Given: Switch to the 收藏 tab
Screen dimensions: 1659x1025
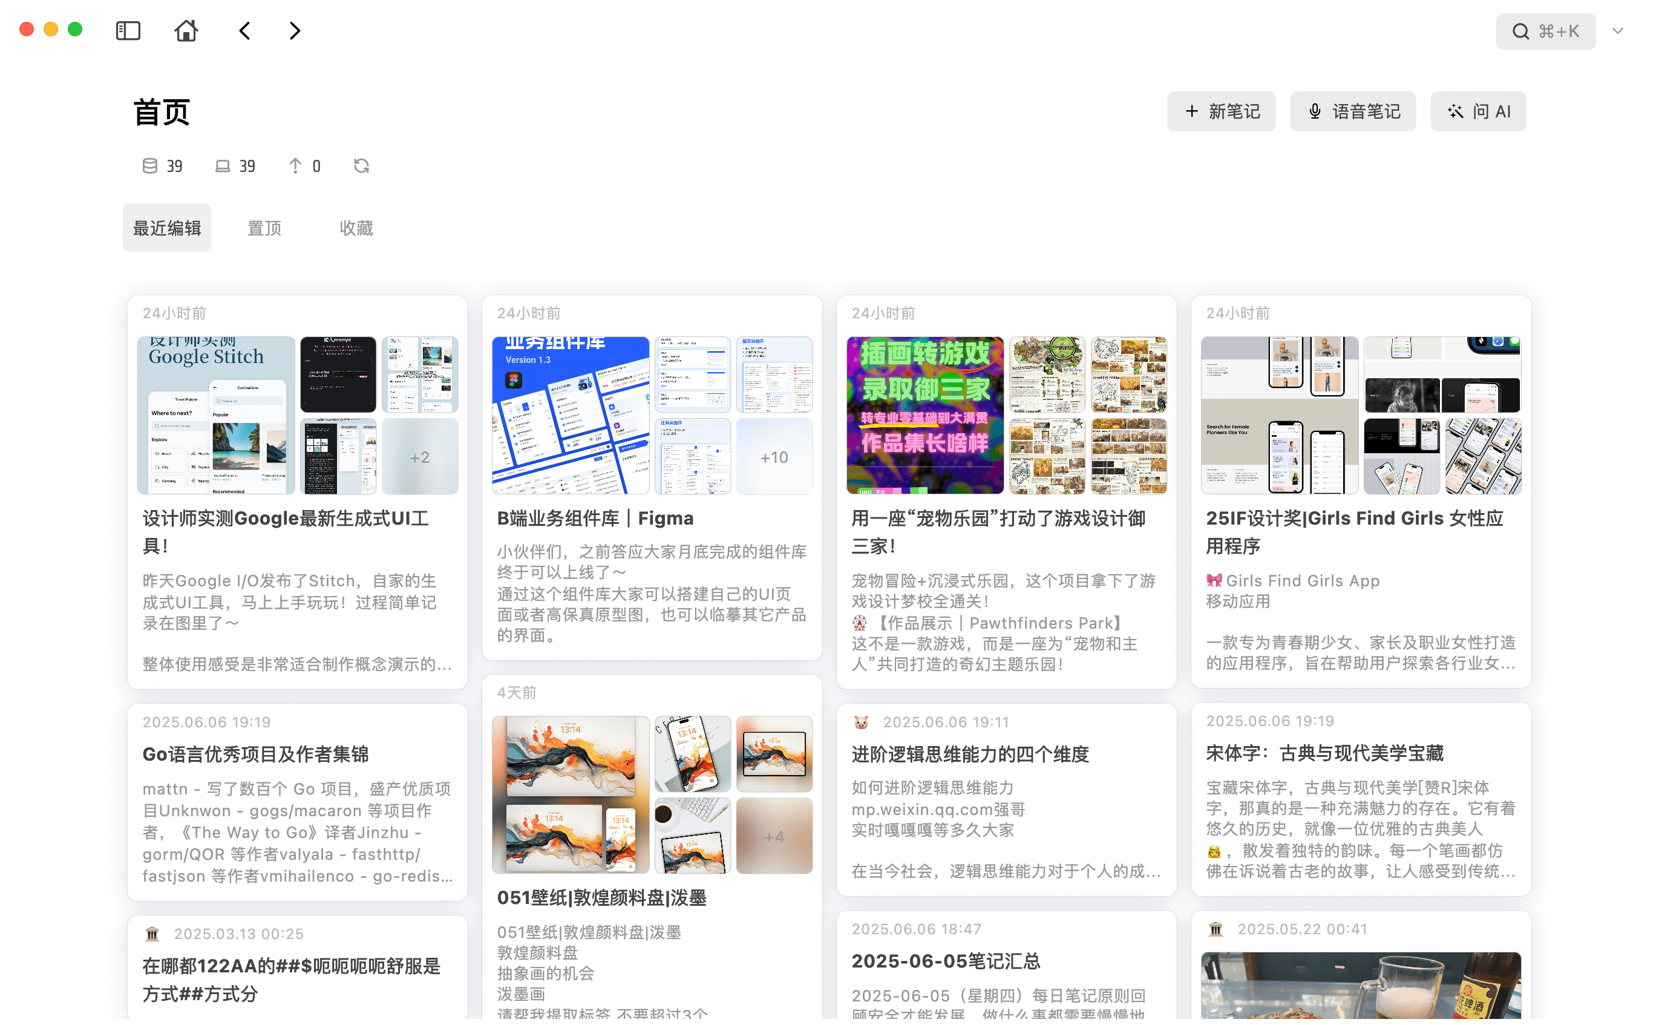Looking at the screenshot, I should pyautogui.click(x=356, y=227).
